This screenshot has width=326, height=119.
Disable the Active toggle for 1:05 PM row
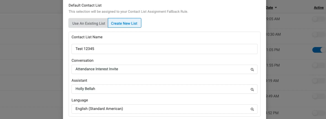(319, 50)
